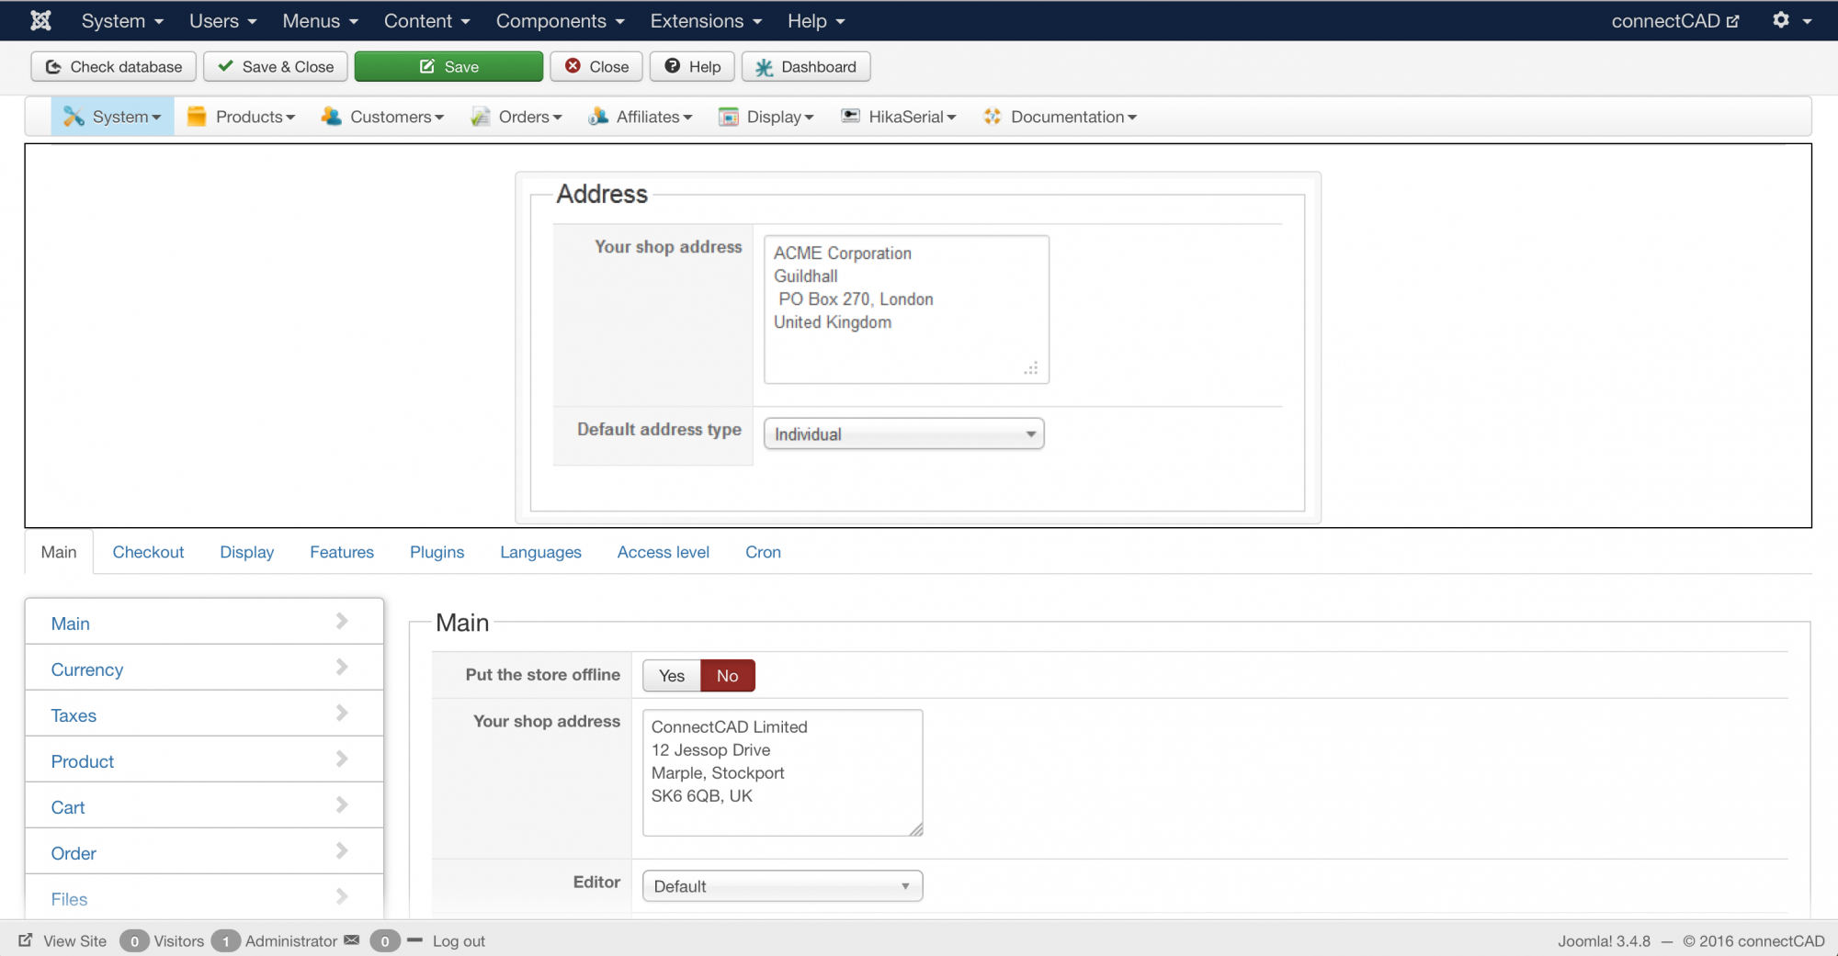This screenshot has height=956, width=1838.
Task: Click the Help toolbar button
Action: (693, 67)
